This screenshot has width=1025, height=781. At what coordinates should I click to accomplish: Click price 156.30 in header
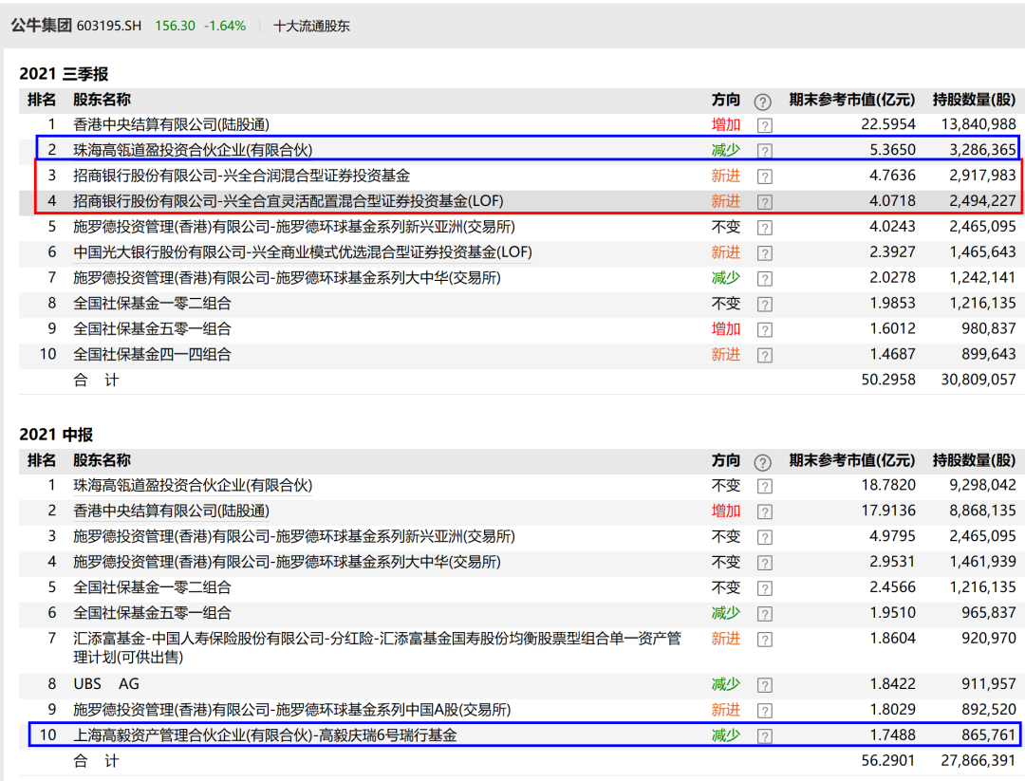click(x=176, y=27)
